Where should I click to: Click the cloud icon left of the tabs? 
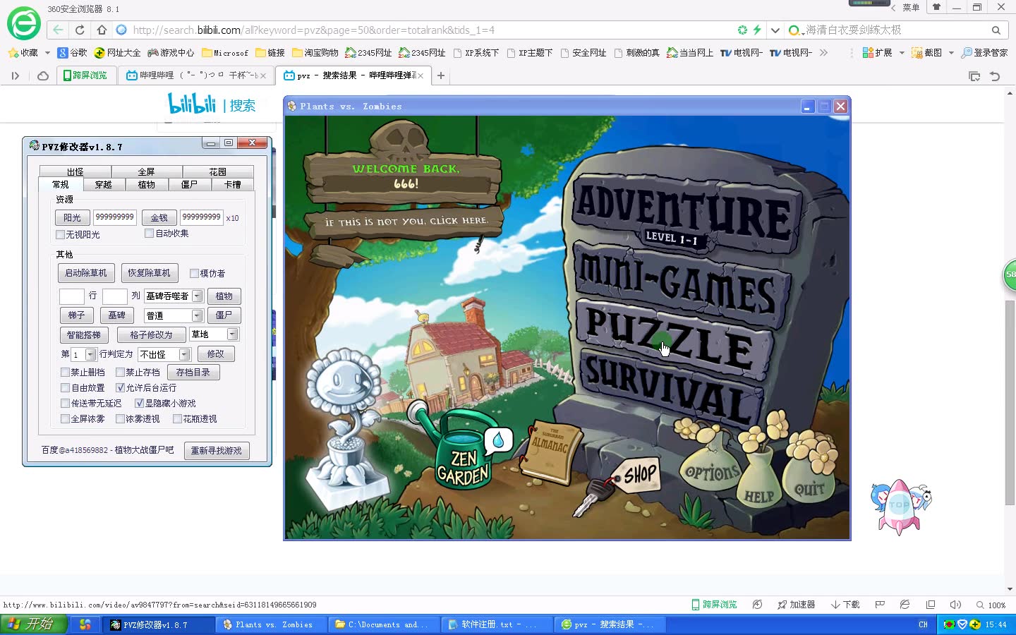click(x=43, y=75)
